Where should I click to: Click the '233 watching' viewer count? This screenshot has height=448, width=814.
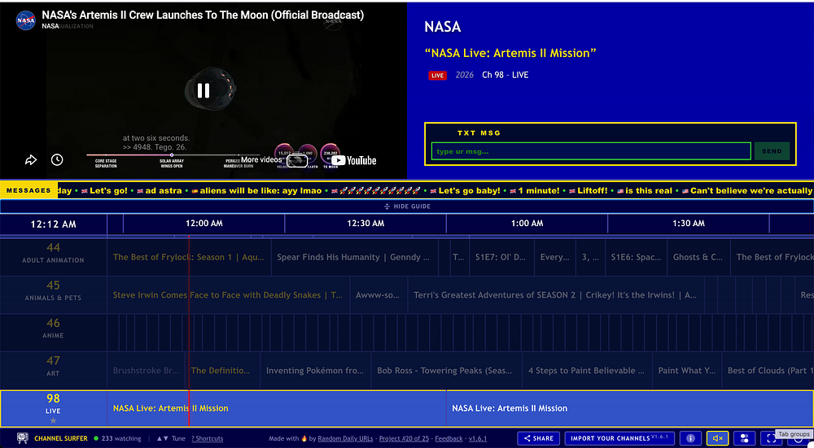(x=121, y=439)
